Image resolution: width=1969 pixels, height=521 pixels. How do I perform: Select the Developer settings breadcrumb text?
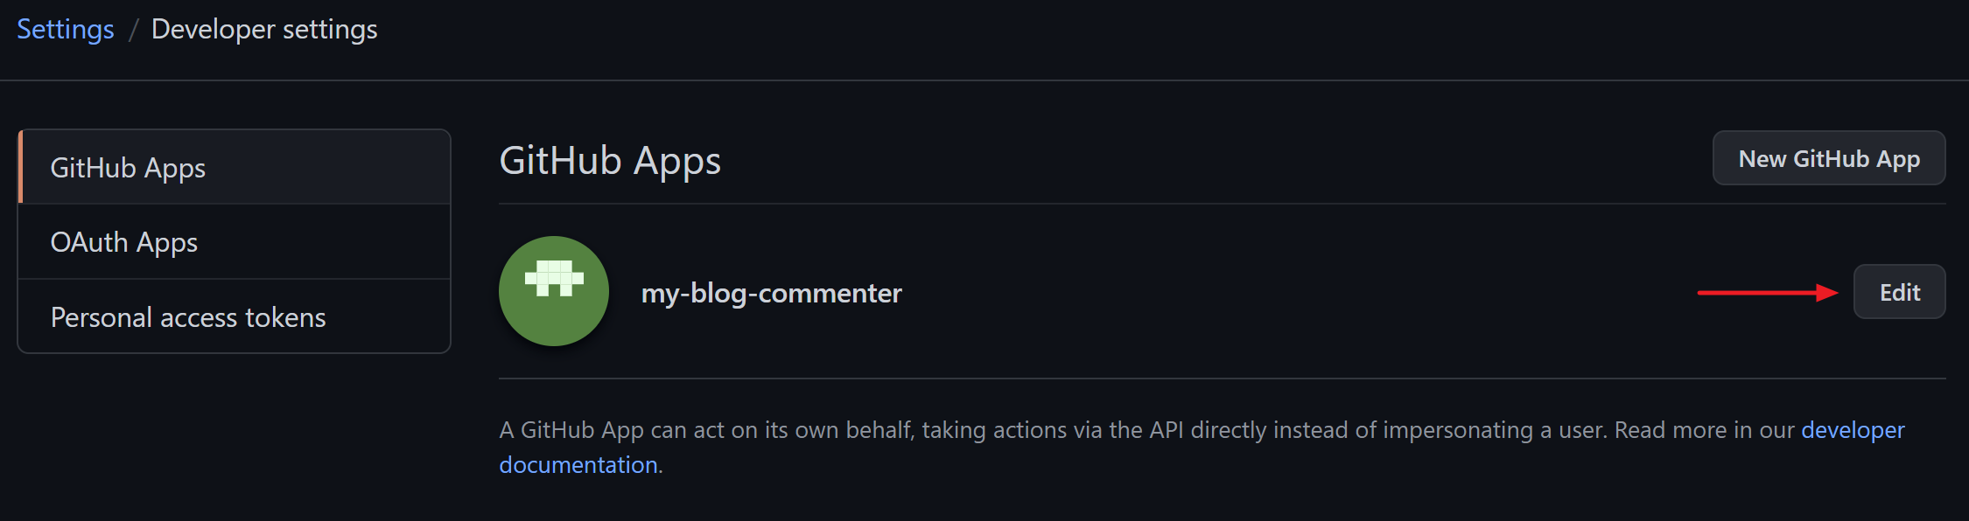tap(264, 29)
